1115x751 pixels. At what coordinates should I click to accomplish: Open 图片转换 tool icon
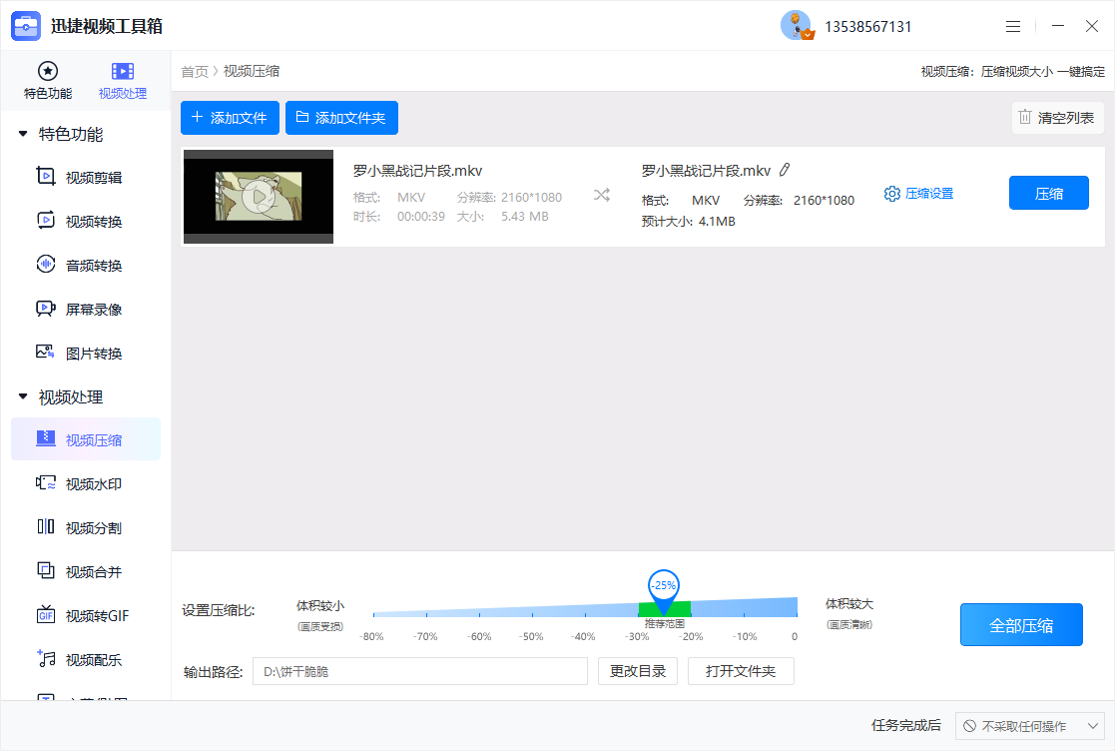tap(46, 352)
